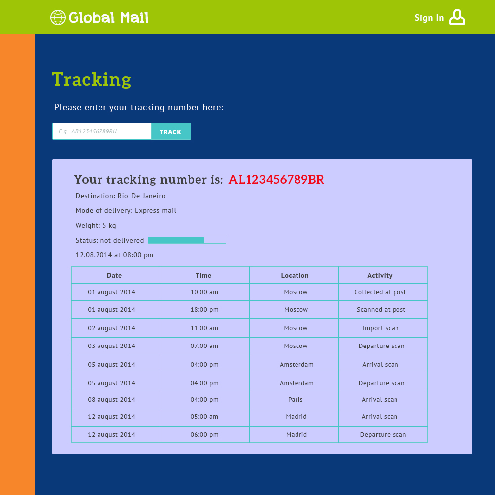Click the Scanned at post activity cell
495x495 pixels.
[x=381, y=310]
